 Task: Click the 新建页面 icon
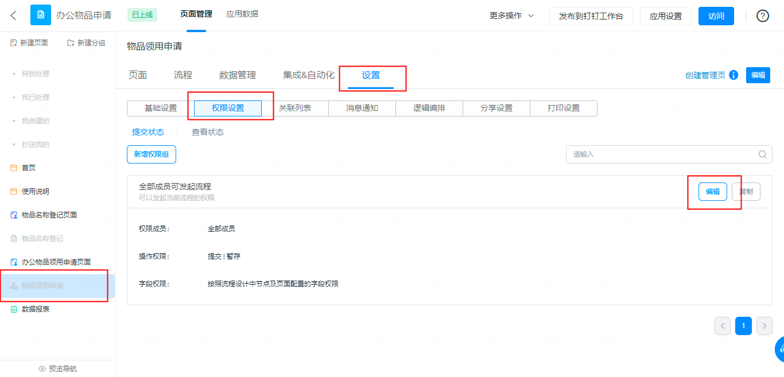click(x=14, y=43)
